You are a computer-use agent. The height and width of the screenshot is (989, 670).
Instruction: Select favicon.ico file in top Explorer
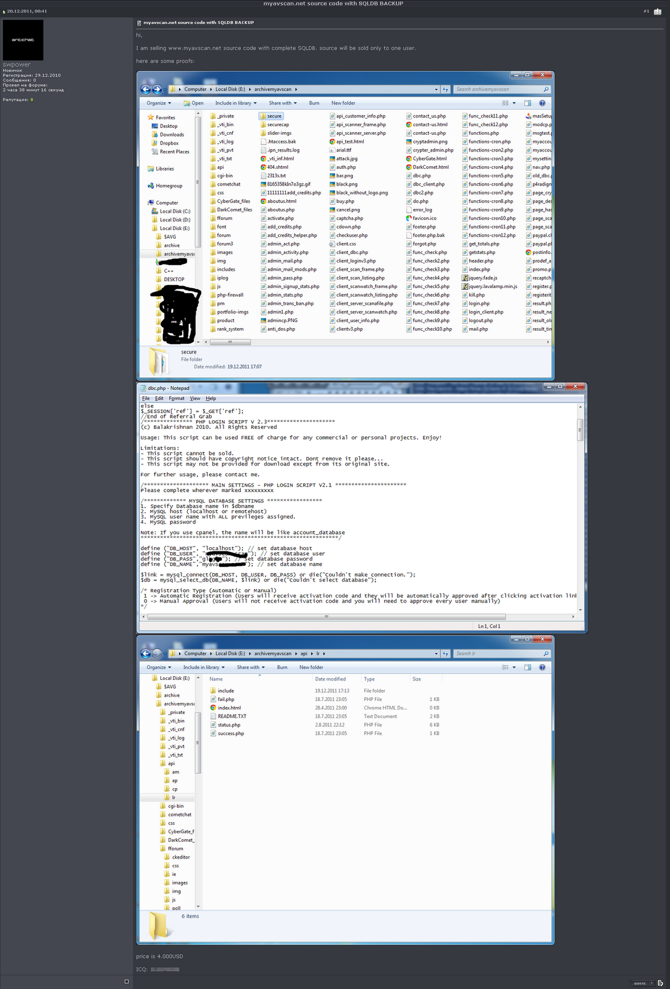click(x=421, y=218)
